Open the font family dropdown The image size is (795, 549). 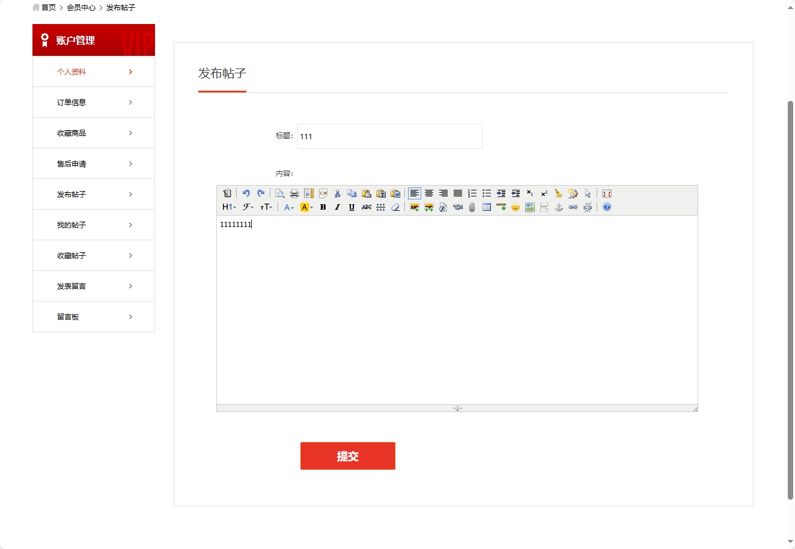(x=248, y=207)
